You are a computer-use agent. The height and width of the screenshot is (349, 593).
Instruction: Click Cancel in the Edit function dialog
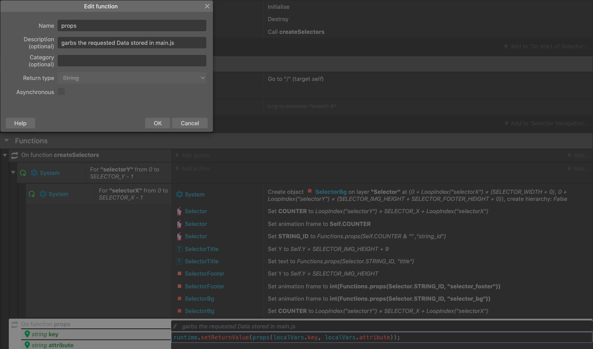click(x=190, y=123)
